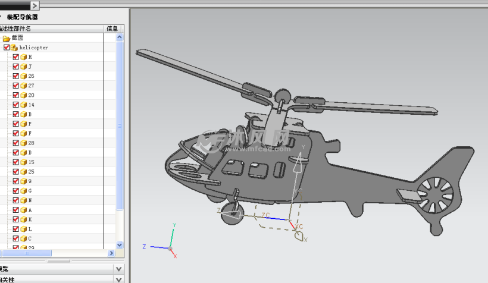Screen dimensions: 488x283
Task: Click the cube icon of part C
Action: (24, 239)
